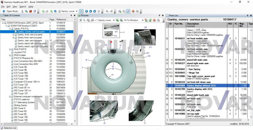The width and height of the screenshot is (253, 130).
Task: Pin the Parts List panel with pushpin
Action: [247, 15]
